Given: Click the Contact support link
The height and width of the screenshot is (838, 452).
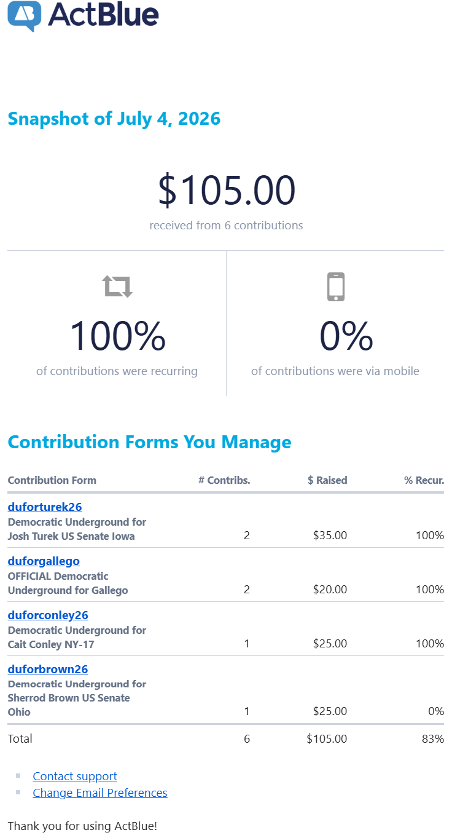Looking at the screenshot, I should tap(75, 777).
